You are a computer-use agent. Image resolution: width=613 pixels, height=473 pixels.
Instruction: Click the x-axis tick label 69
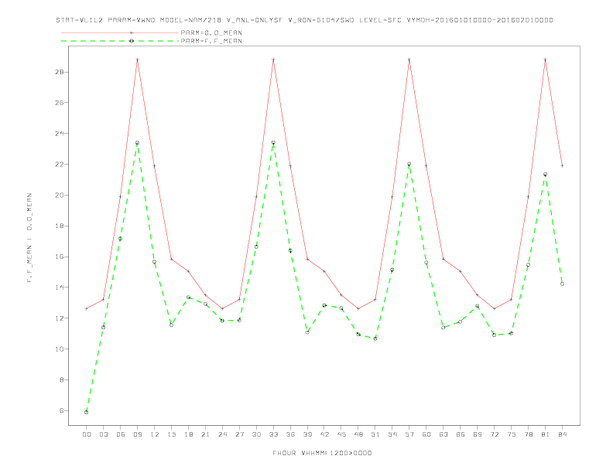point(478,434)
